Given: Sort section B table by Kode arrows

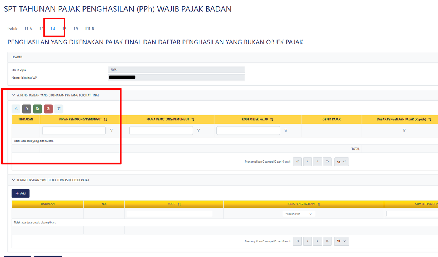Looking at the screenshot, I should tap(179, 204).
